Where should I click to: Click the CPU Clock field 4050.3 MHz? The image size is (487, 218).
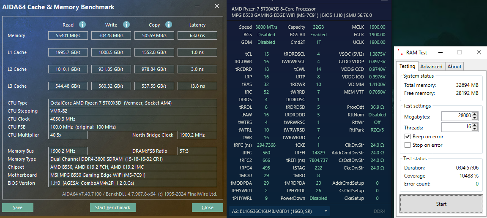(x=133, y=119)
